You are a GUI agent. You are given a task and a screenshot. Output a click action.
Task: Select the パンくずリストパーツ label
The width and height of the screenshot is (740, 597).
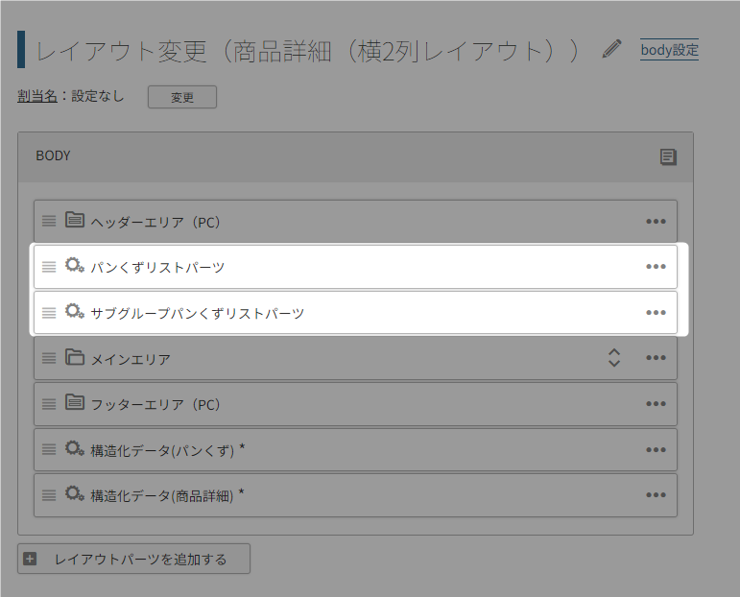(x=157, y=268)
